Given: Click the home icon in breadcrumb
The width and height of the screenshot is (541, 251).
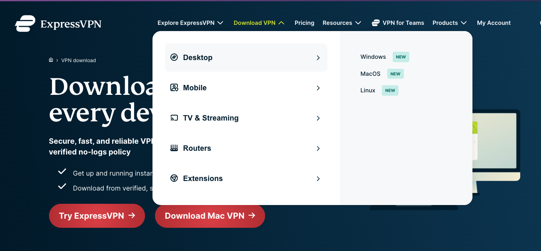Looking at the screenshot, I should [x=51, y=60].
